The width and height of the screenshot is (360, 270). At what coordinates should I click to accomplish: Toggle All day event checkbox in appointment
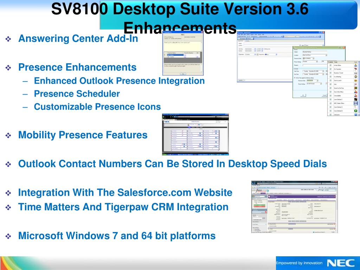tap(264, 49)
